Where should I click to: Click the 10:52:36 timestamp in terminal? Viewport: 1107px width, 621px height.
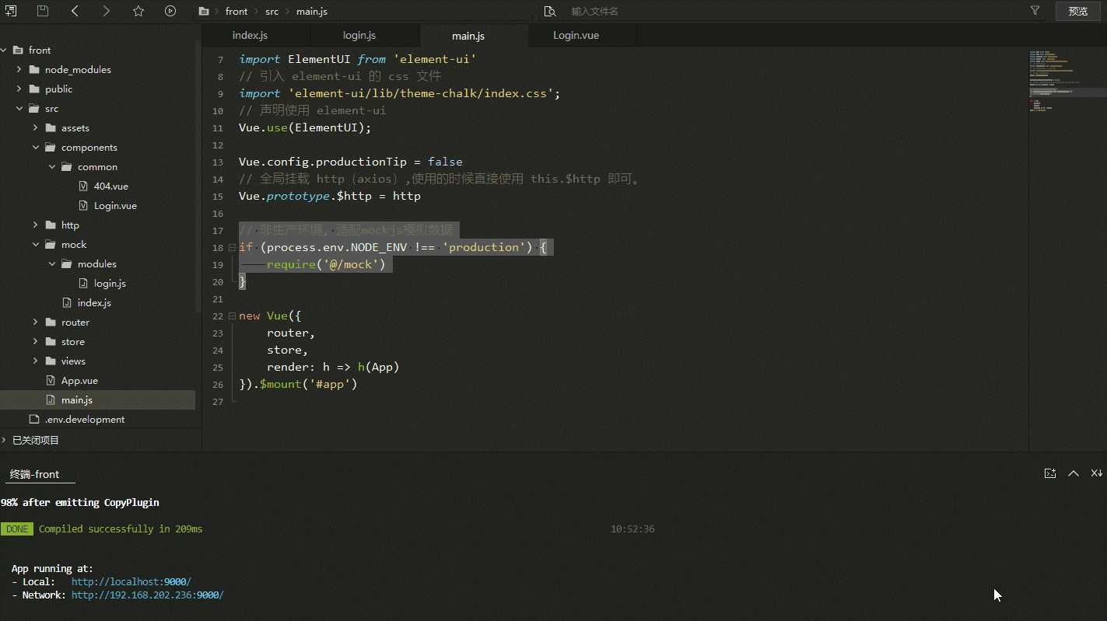632,529
